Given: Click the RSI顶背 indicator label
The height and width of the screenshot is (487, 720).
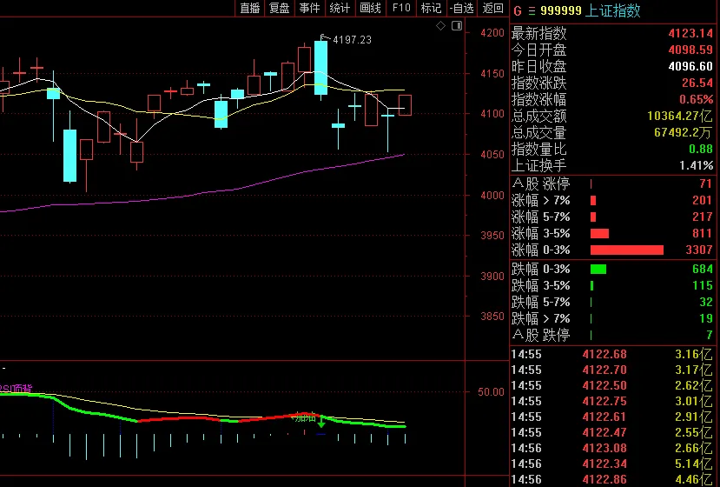Looking at the screenshot, I should pyautogui.click(x=17, y=389).
